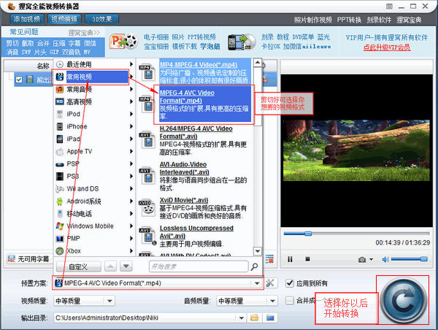
Task: Focus the 开始搜索 format search field
Action: (199, 266)
